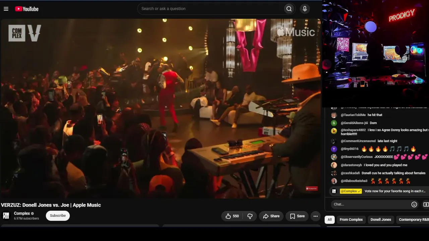Viewport: 429px width, 241px height.
Task: Click the 'late last night' chat message
Action: click(x=387, y=141)
